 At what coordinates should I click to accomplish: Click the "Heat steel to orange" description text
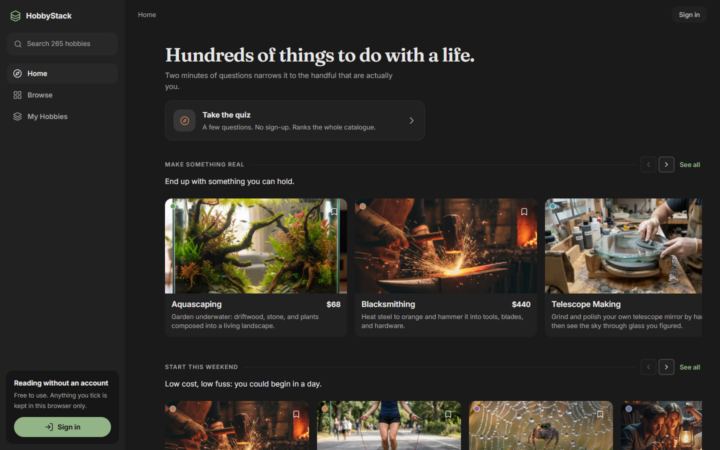pos(442,321)
